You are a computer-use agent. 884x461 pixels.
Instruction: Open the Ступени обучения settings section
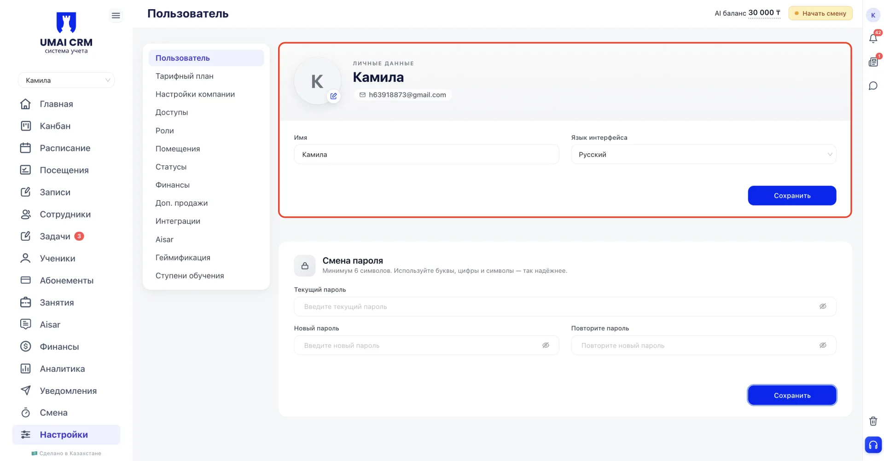coord(206,276)
